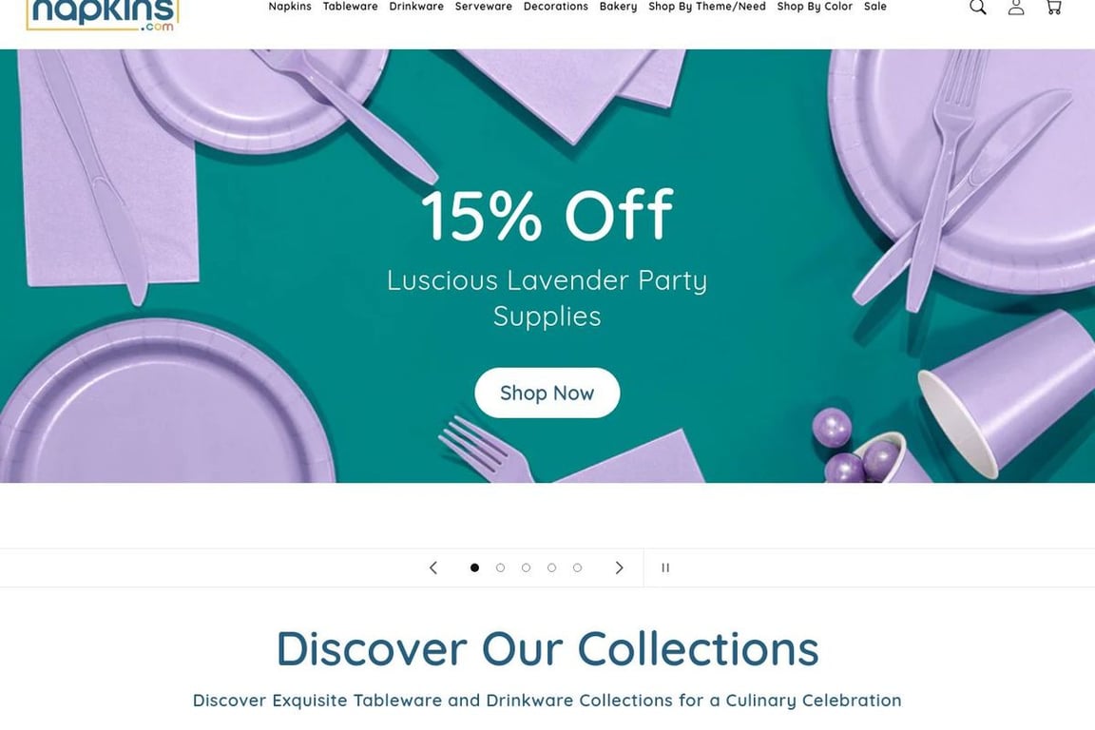Select the fourth slideshow dot

[x=551, y=567]
